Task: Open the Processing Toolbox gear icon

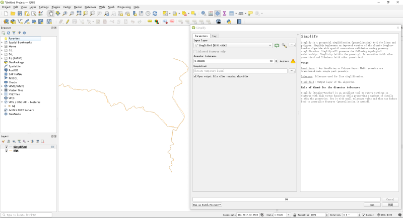Action: click(x=218, y=14)
